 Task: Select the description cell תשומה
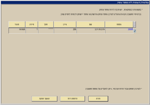pos(17,31)
